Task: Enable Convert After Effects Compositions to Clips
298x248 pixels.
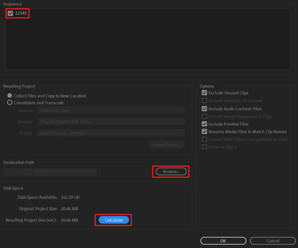Action: coord(204,139)
